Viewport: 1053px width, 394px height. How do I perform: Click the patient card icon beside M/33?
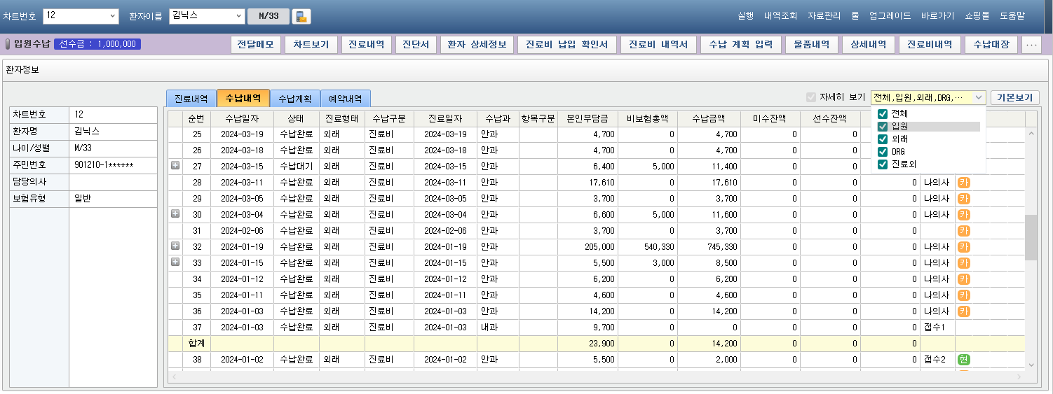pyautogui.click(x=301, y=17)
